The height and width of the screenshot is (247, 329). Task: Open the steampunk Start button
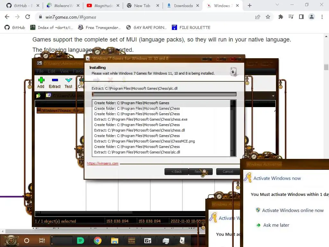[x=11, y=241]
